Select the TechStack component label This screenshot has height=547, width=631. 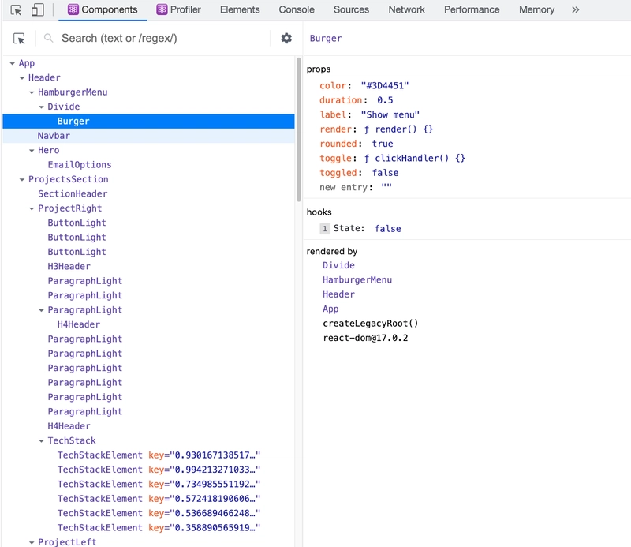[72, 440]
